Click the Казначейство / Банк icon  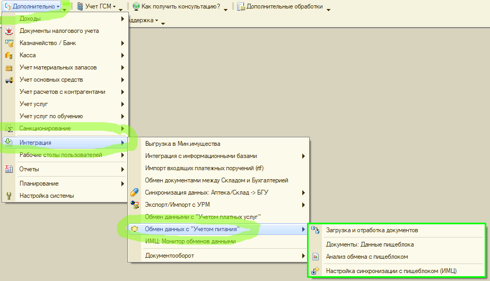tap(9, 43)
